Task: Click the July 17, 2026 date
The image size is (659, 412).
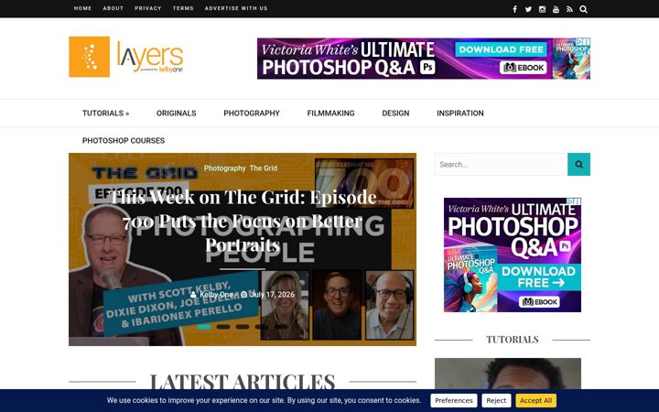Action: [x=273, y=294]
